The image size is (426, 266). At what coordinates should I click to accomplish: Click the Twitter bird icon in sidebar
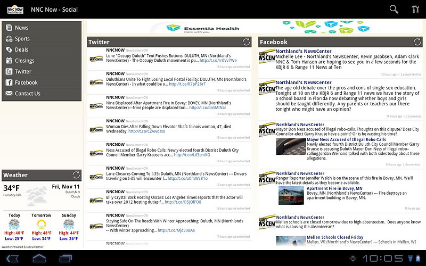[9, 71]
